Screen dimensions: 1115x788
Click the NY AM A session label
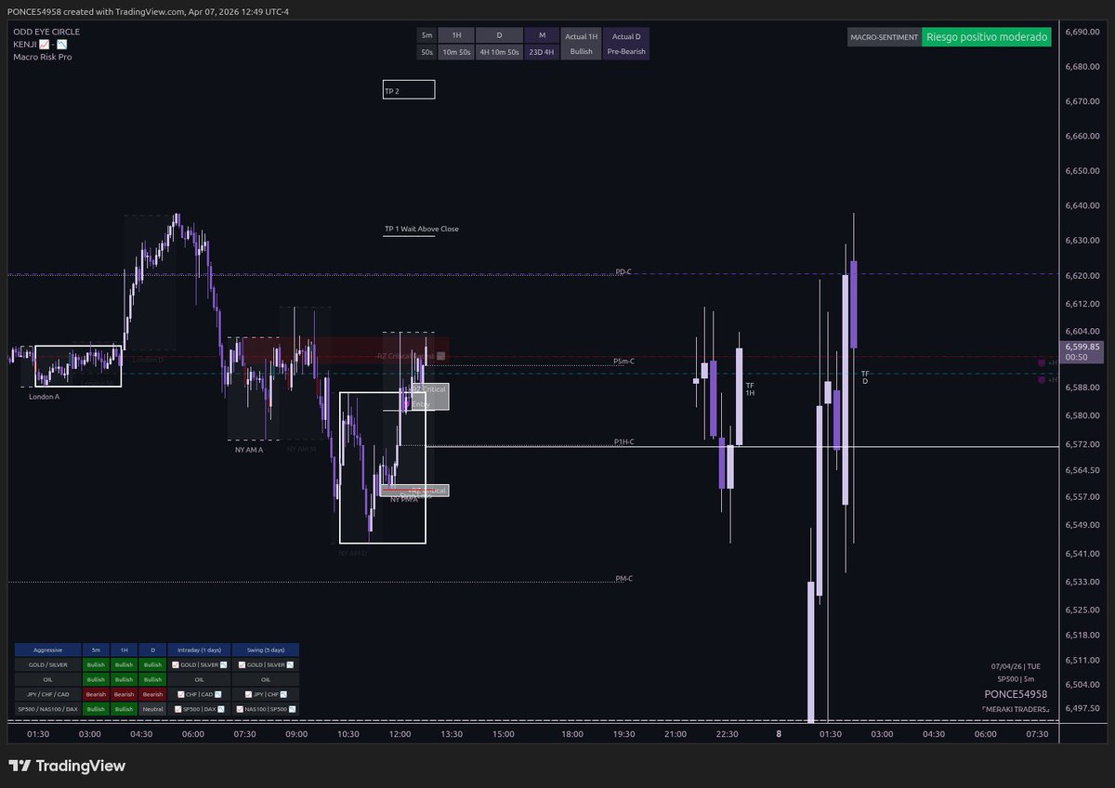point(248,450)
